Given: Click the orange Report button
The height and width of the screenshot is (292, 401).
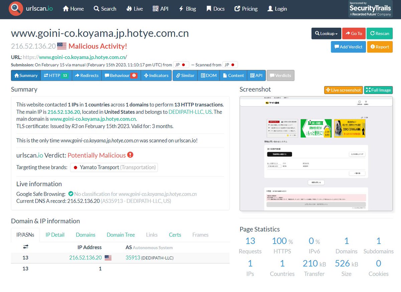Looking at the screenshot, I should (x=380, y=47).
